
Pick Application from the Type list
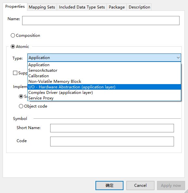click(104, 65)
